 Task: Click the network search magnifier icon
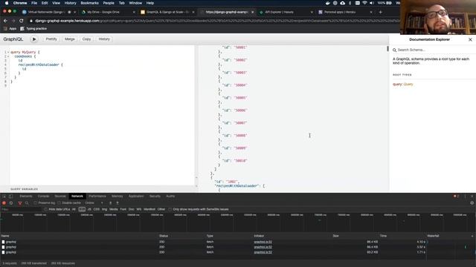point(27,202)
